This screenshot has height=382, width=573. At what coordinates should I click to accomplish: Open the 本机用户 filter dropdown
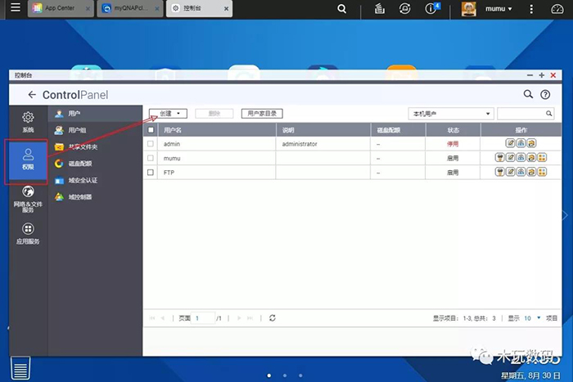point(451,114)
